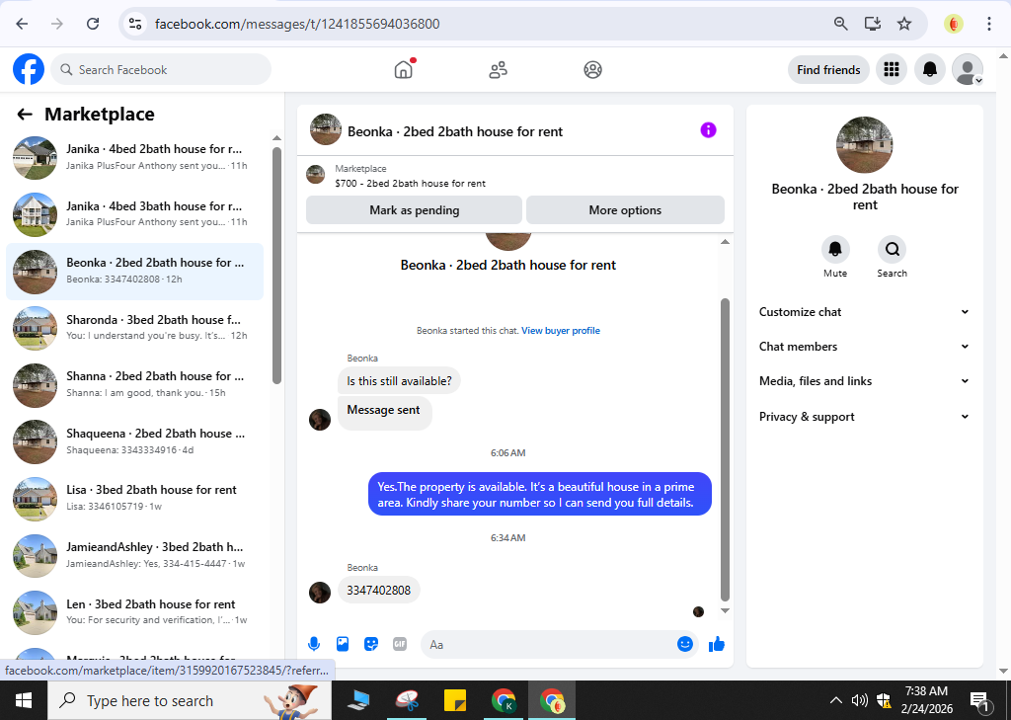Open the GIF picker icon

[400, 644]
